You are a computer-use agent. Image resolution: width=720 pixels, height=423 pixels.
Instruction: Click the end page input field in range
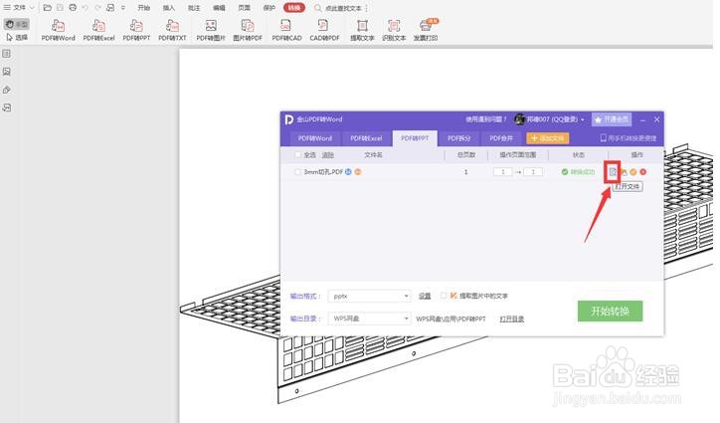pos(533,172)
